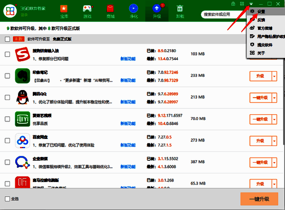Click the 升级 button for 喜马拉雅电脑版
285x210 pixels.
261,184
